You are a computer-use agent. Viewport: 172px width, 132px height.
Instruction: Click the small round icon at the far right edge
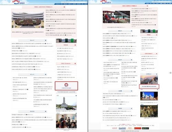point(171,73)
